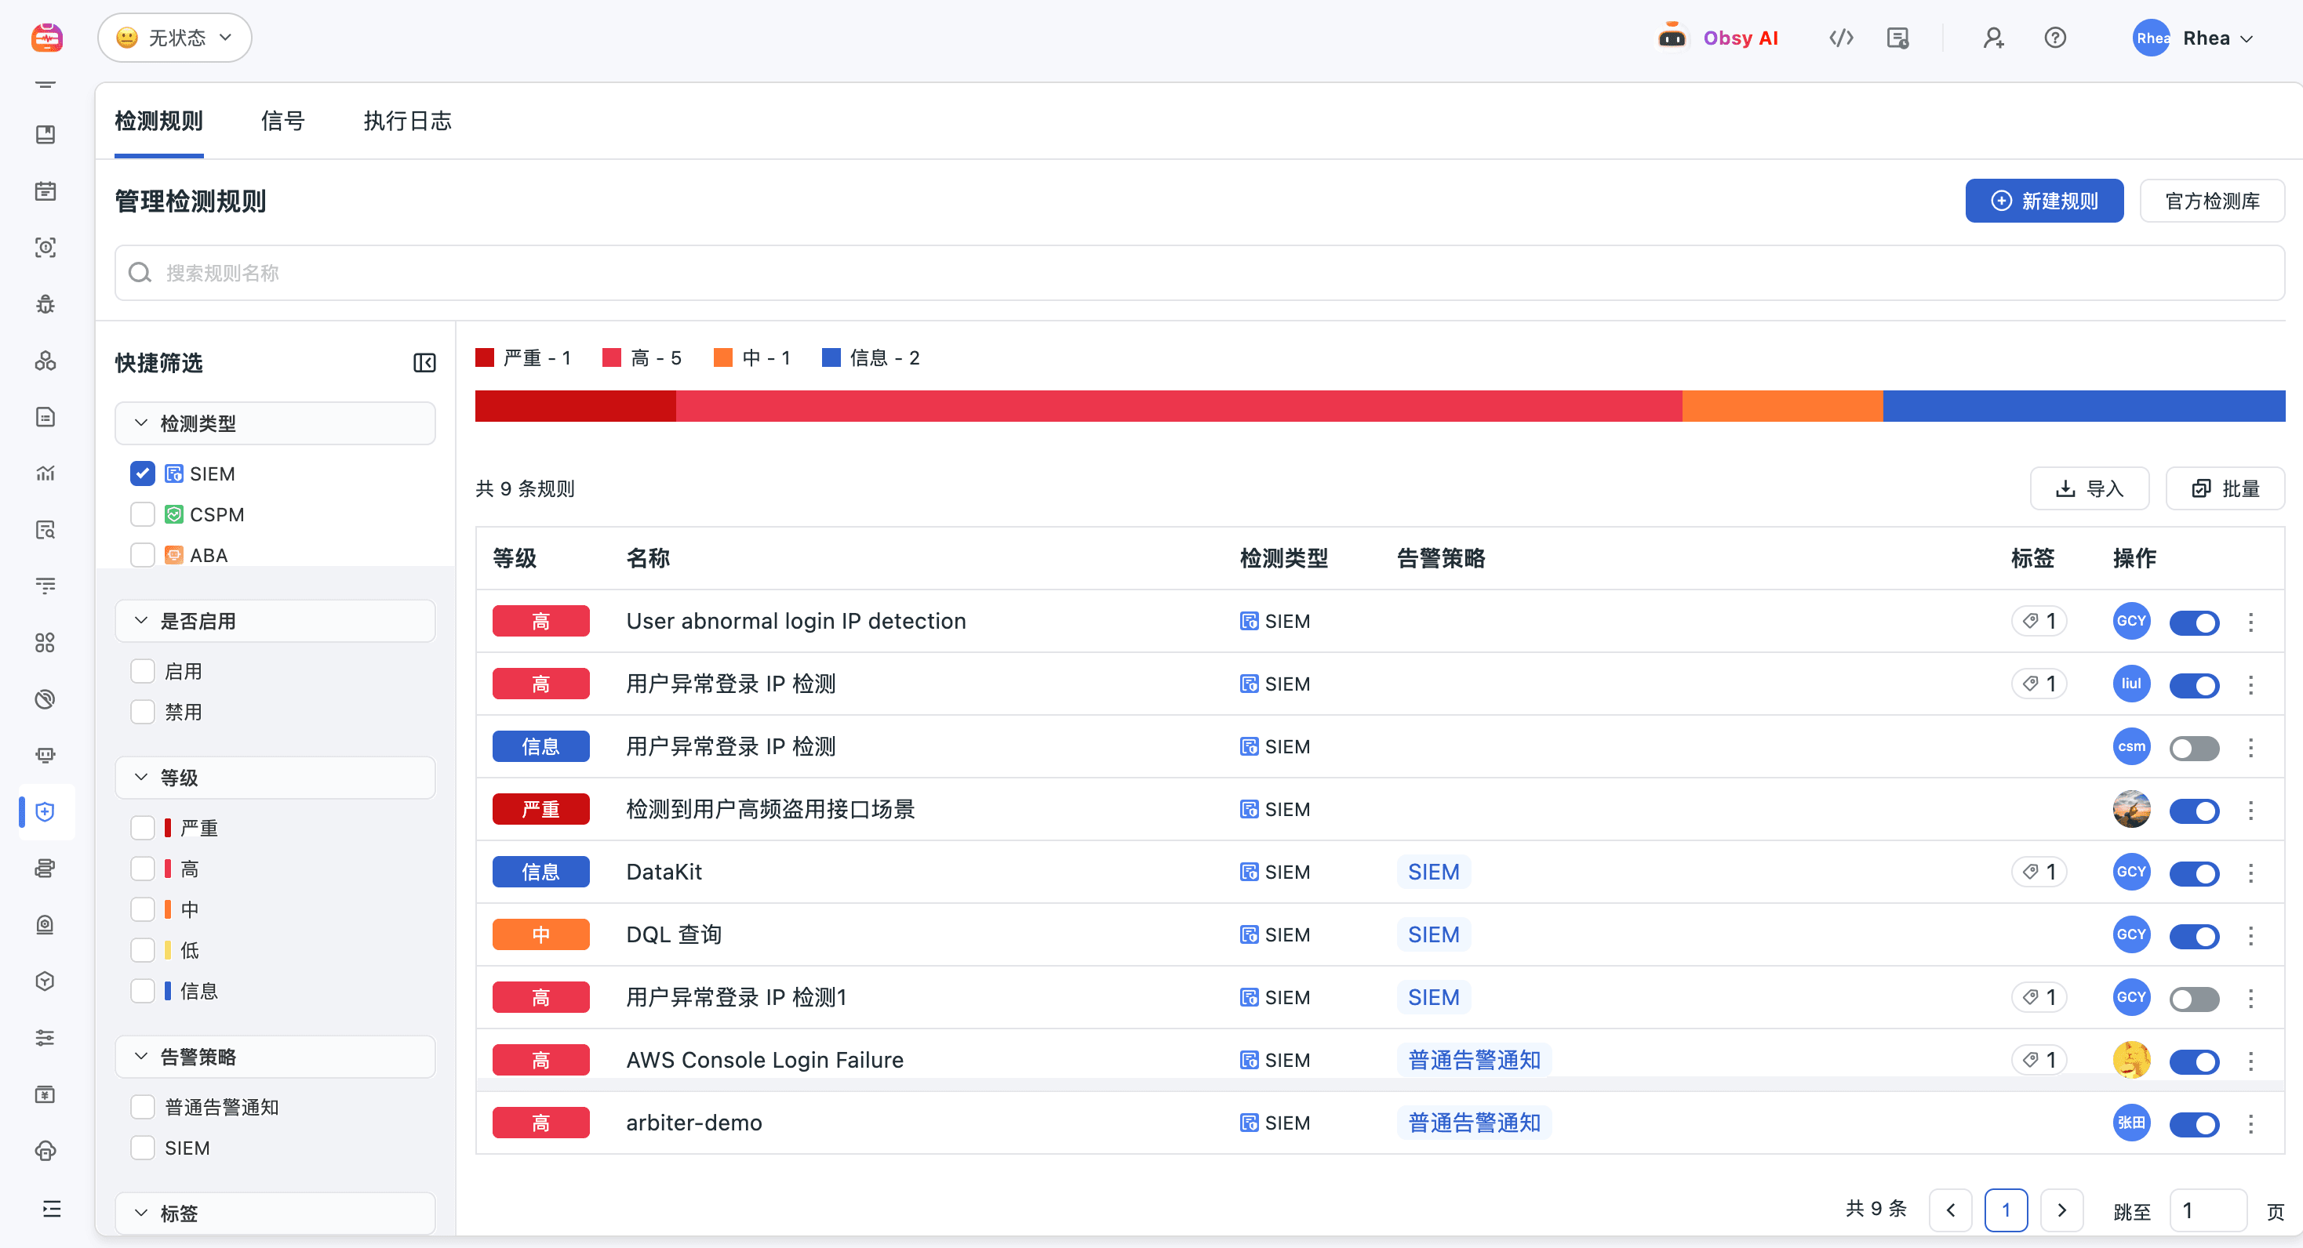Check 普通告警通知 under 告警策略 filter
The width and height of the screenshot is (2303, 1248).
tap(142, 1107)
